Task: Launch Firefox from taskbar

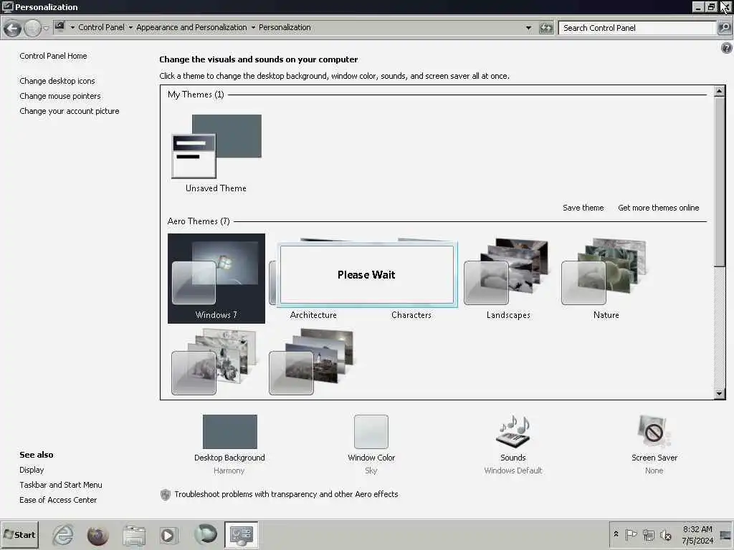Action: pos(97,535)
